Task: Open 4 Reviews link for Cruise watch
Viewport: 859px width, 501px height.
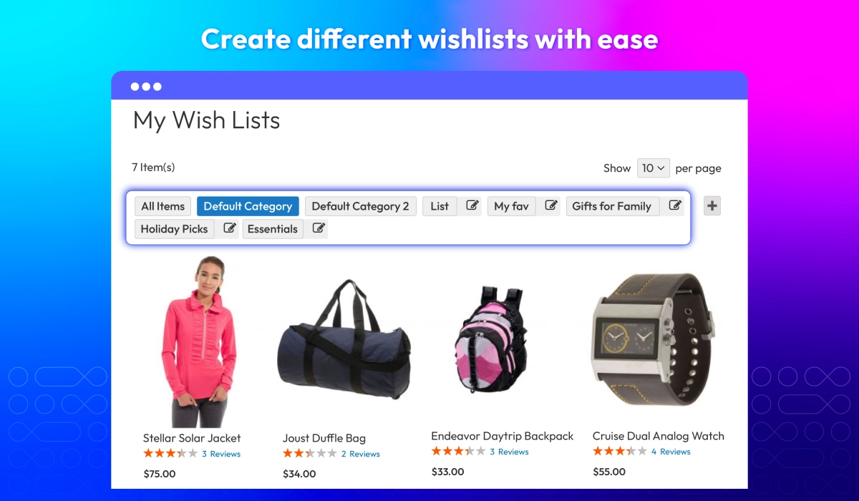Action: [x=671, y=452]
